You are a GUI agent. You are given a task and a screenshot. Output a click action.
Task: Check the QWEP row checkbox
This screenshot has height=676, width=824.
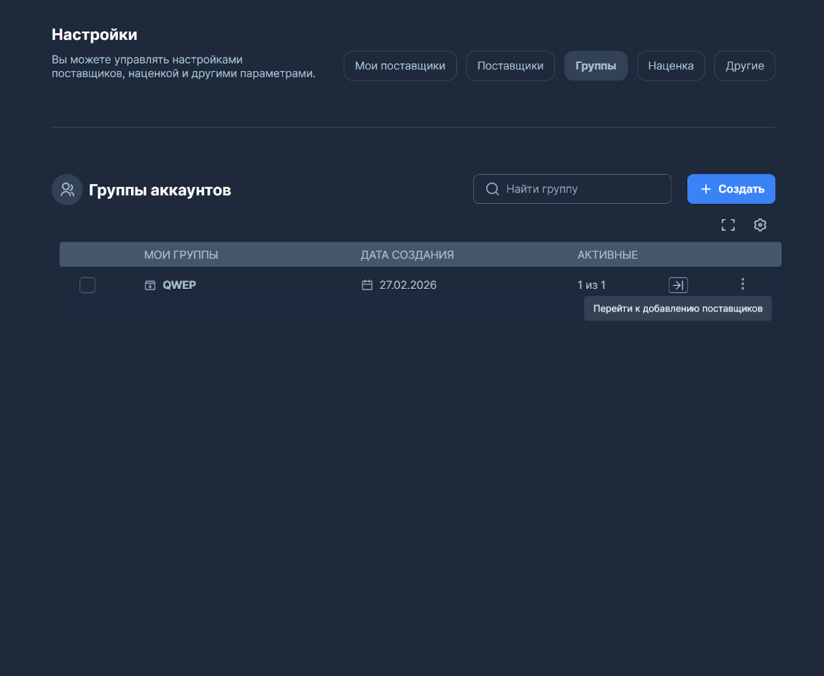coord(87,284)
